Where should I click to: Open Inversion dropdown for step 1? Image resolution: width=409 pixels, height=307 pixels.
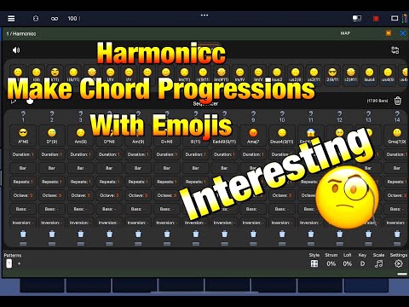[23, 223]
